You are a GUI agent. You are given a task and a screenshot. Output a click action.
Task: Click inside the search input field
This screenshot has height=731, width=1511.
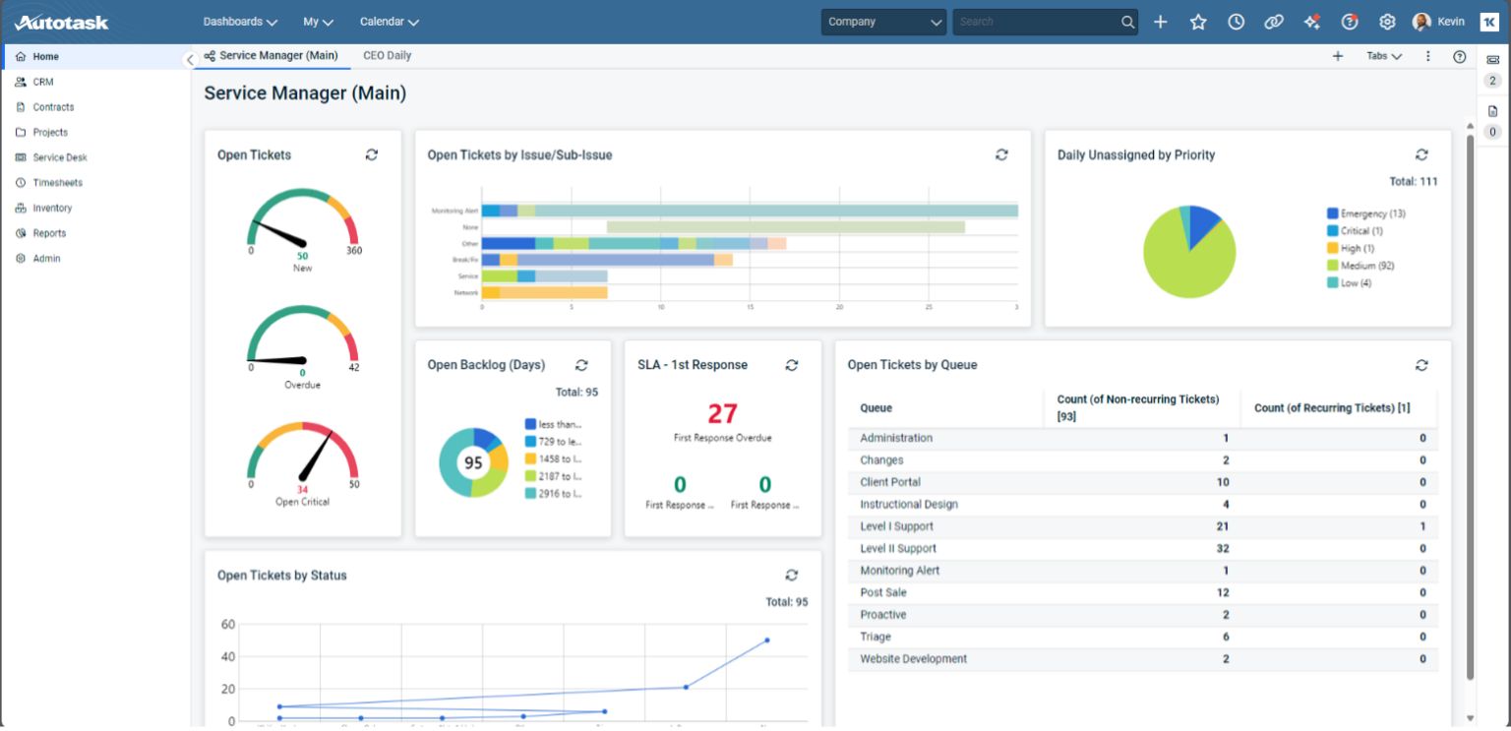pos(1033,21)
